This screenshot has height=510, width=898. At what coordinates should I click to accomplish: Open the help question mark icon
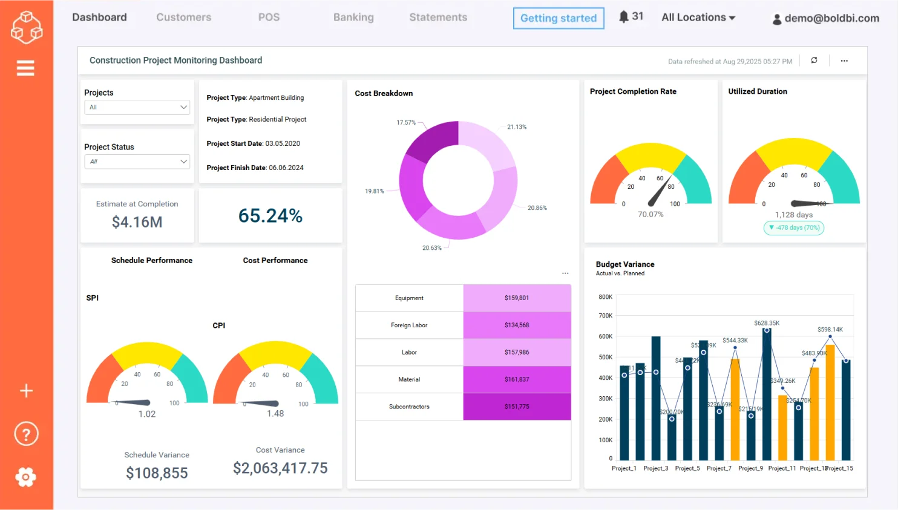tap(26, 434)
